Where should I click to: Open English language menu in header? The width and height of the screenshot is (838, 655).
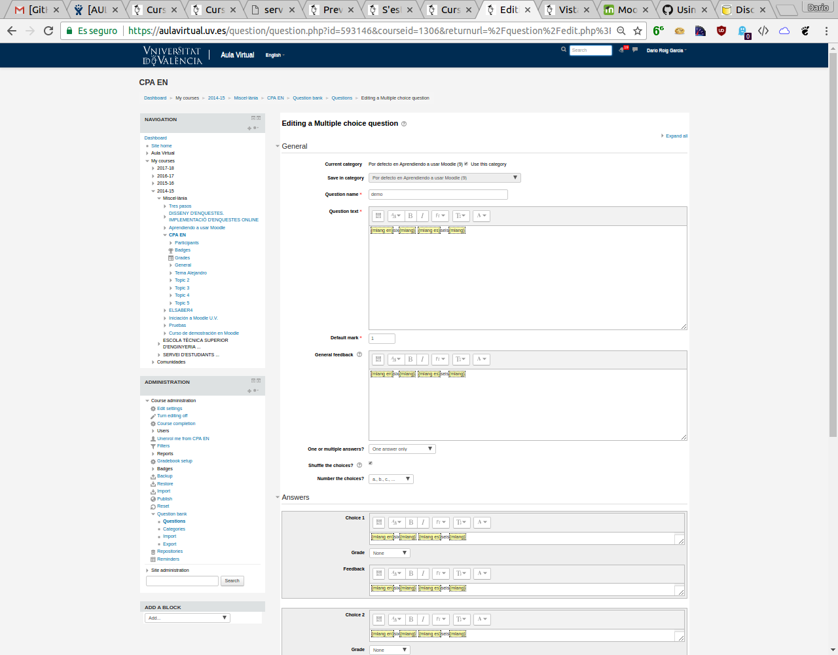pyautogui.click(x=275, y=55)
